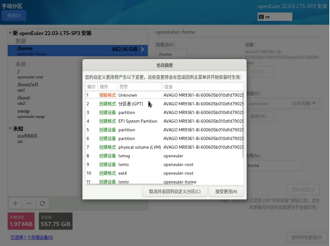Image resolution: width=330 pixels, height=246 pixels.
Task: Click the volume group 修改(M)... button
Action: coord(260,116)
